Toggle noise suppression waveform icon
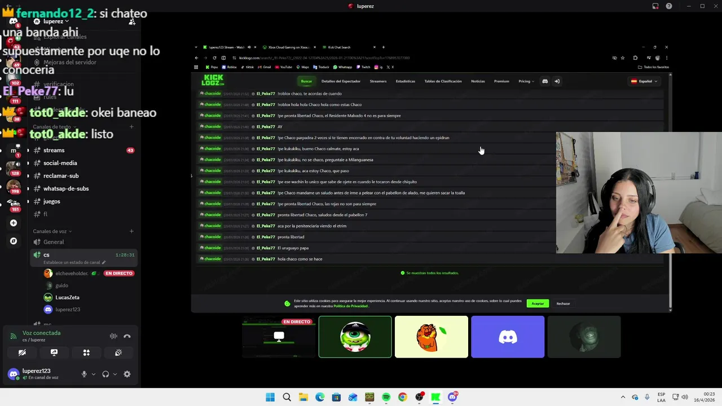The image size is (722, 406). 113,336
